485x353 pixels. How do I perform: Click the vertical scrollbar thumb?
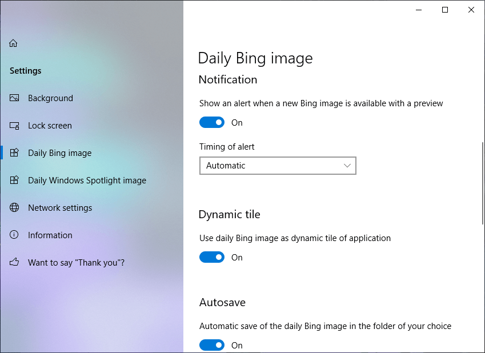tap(483, 183)
